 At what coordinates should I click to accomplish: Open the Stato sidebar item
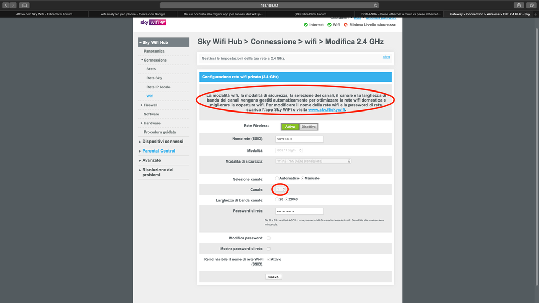tap(151, 69)
